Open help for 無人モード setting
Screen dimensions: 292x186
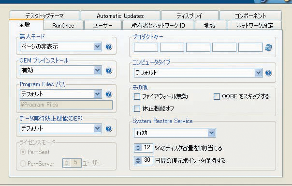pos(109,46)
